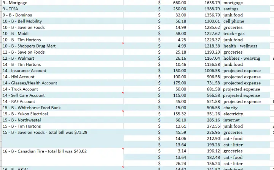Screen dimensions: 274x170
Task: Select the 1388.79 balance cell
Action: click(204, 9)
